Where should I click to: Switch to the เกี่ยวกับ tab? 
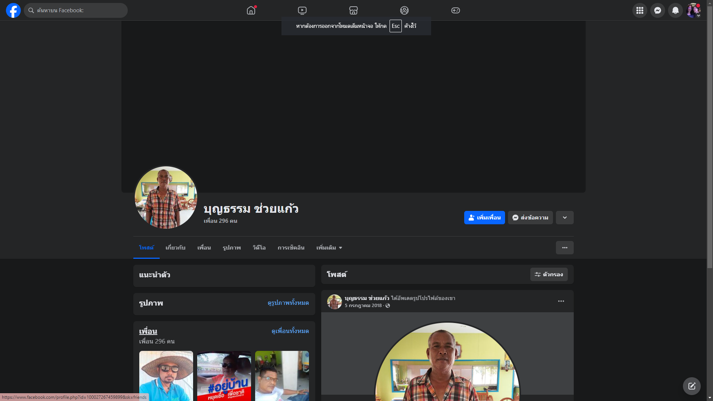(x=175, y=248)
